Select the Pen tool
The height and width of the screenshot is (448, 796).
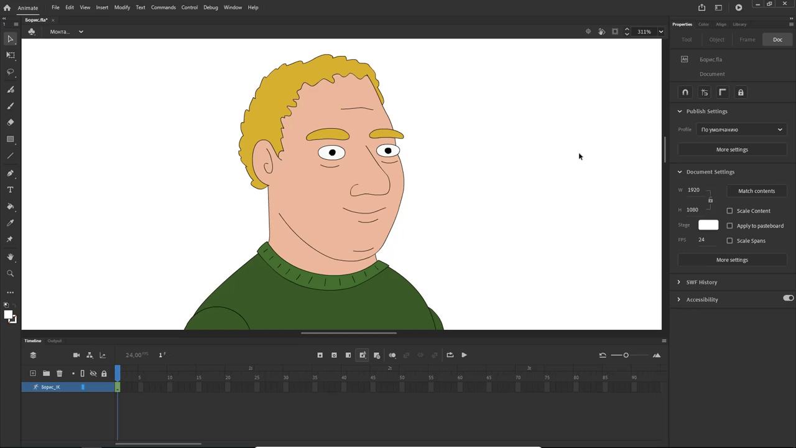pos(11,174)
